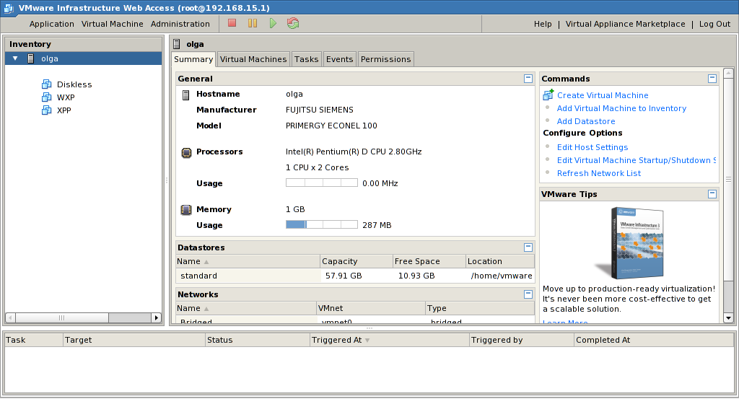Switch to the Virtual Machines tab

(253, 59)
